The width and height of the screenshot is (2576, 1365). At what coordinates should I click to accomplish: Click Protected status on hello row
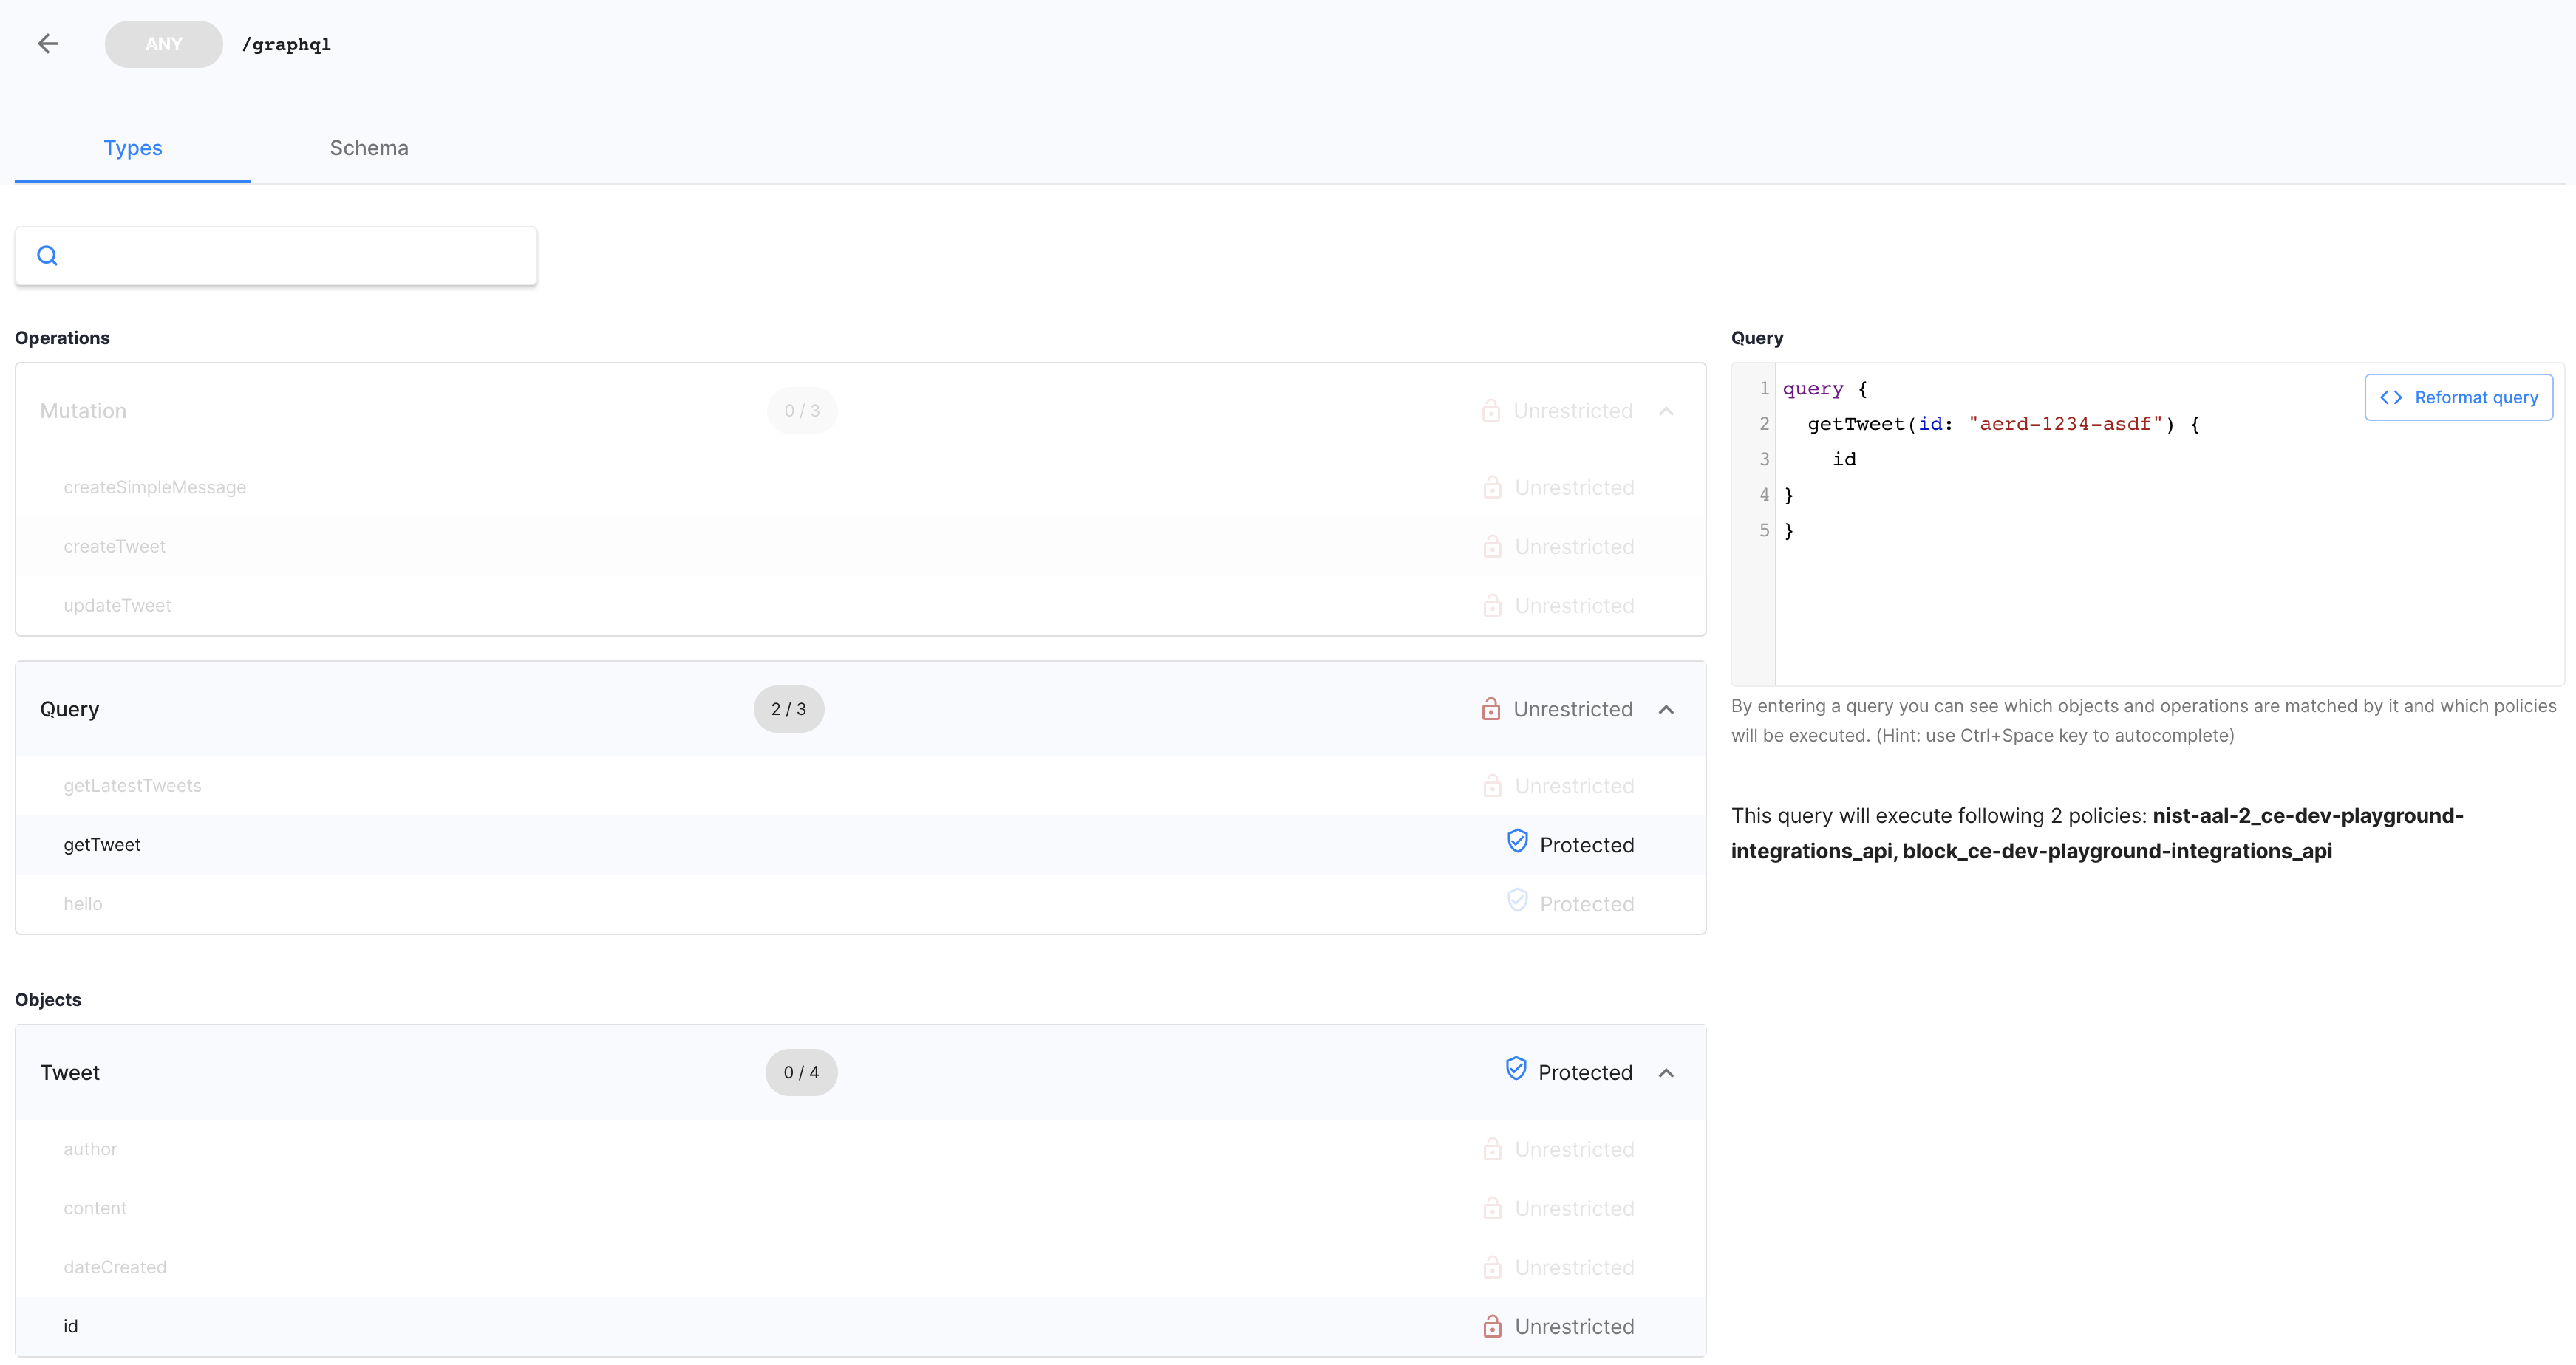(1587, 904)
